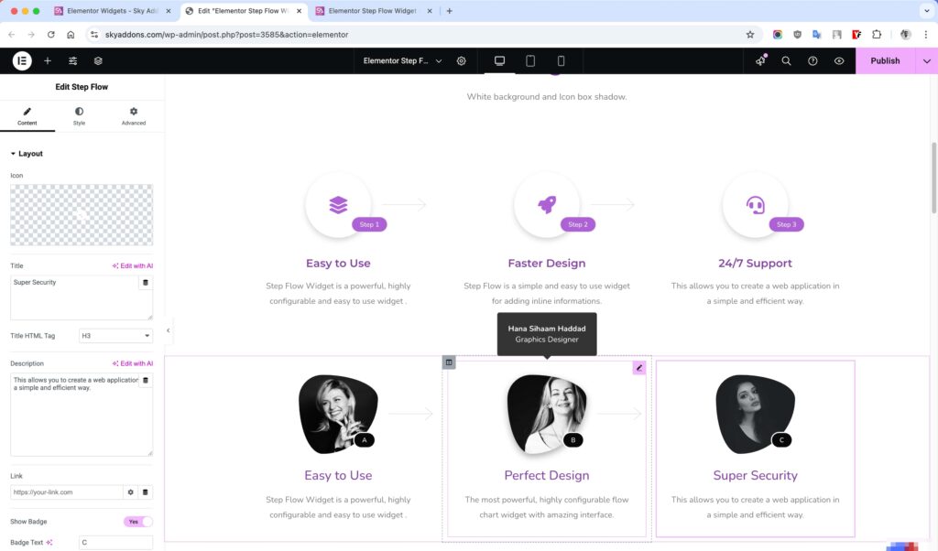Bookmark this page with the star
Viewport: 938px width, 551px height.
750,35
